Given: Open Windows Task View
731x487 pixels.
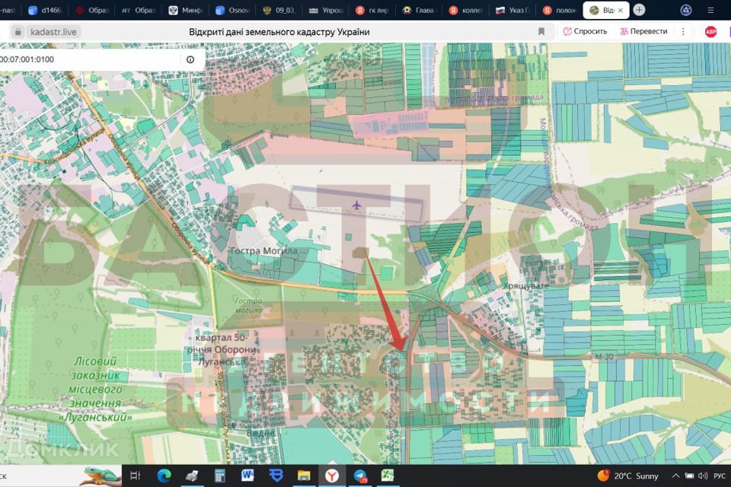Looking at the screenshot, I should coord(136,476).
